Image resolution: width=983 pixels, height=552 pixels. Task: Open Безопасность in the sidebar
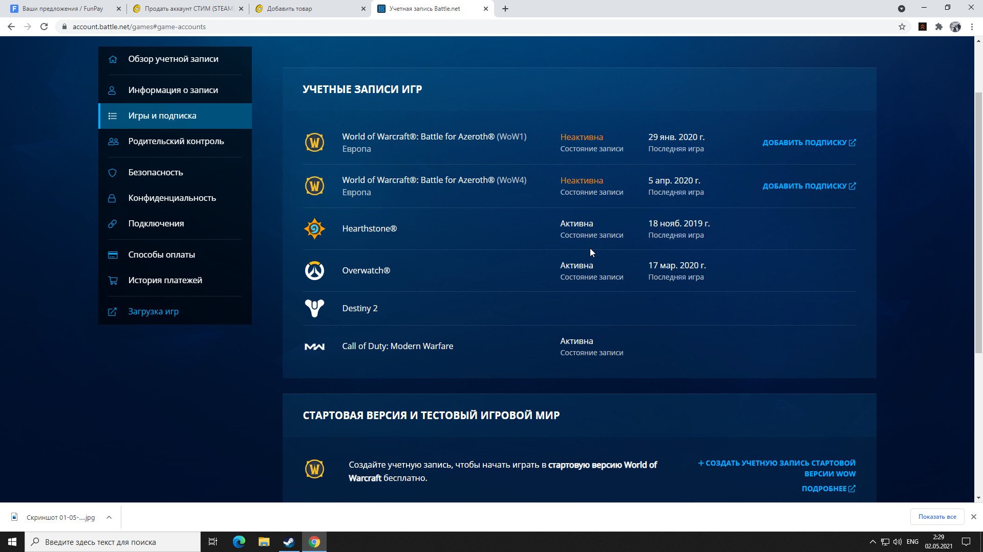(175, 173)
